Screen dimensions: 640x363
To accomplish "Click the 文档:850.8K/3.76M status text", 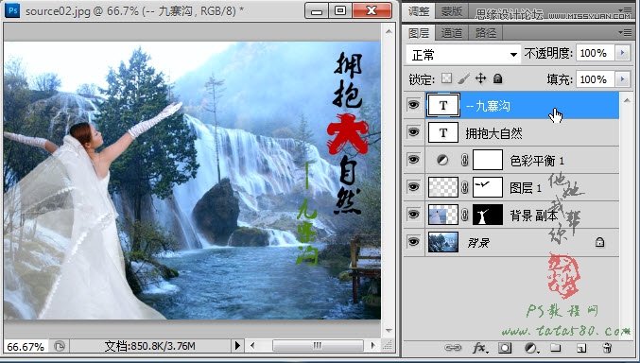I will point(149,346).
